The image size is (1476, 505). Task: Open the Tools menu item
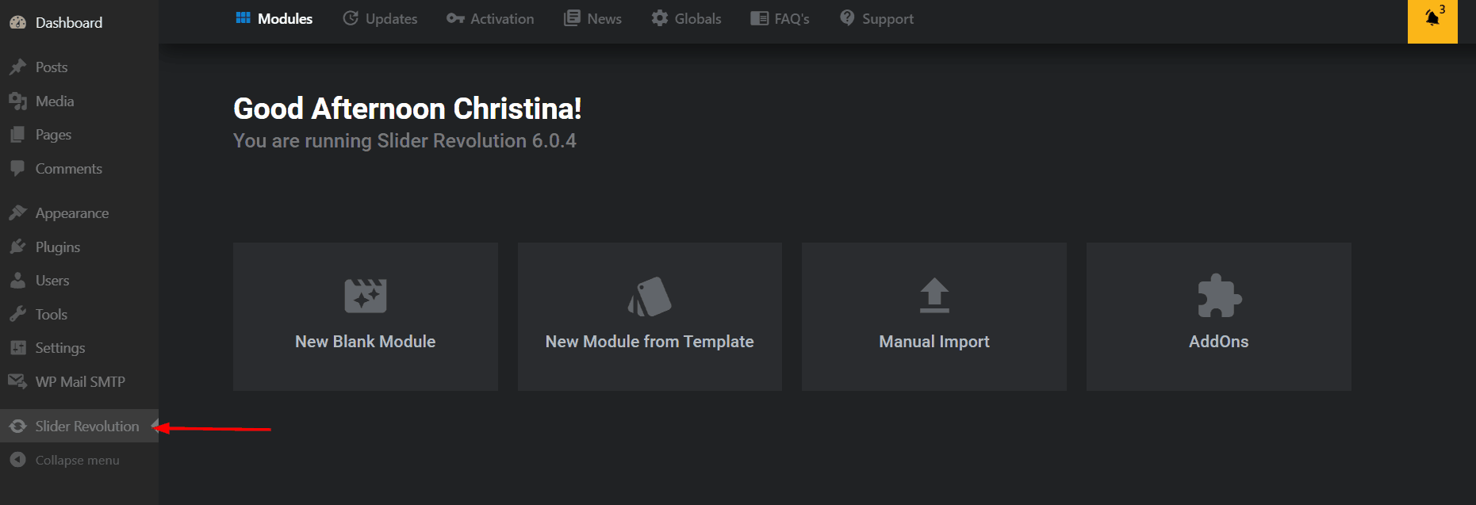pyautogui.click(x=79, y=315)
